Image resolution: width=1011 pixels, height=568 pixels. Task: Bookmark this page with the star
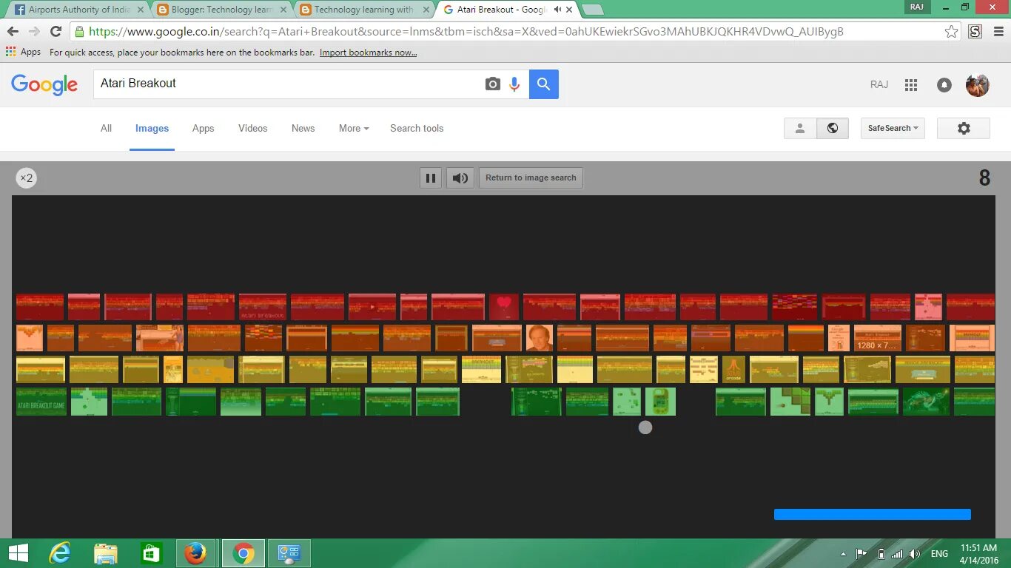951,31
